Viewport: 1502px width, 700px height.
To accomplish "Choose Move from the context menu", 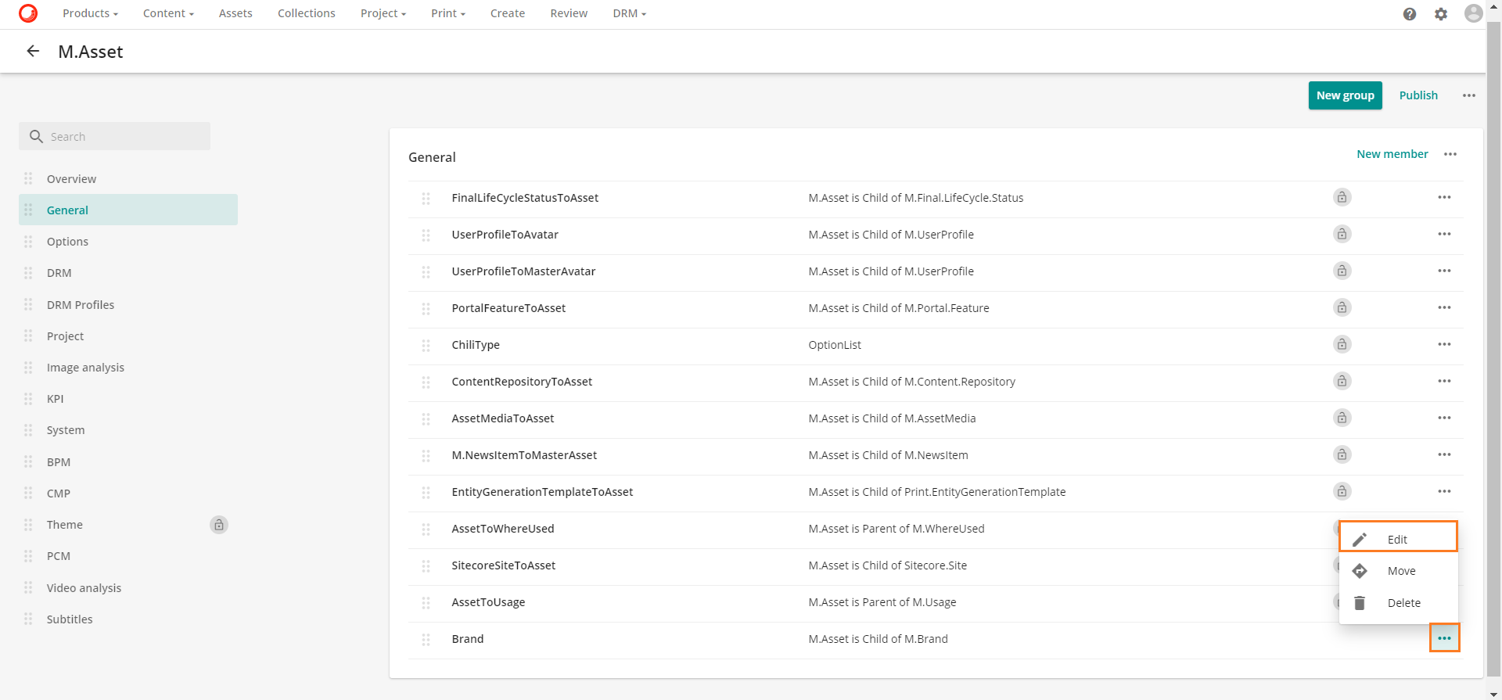I will (x=1401, y=571).
